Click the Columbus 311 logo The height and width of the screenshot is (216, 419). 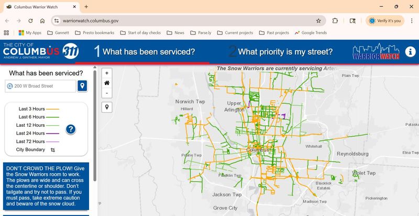41,51
